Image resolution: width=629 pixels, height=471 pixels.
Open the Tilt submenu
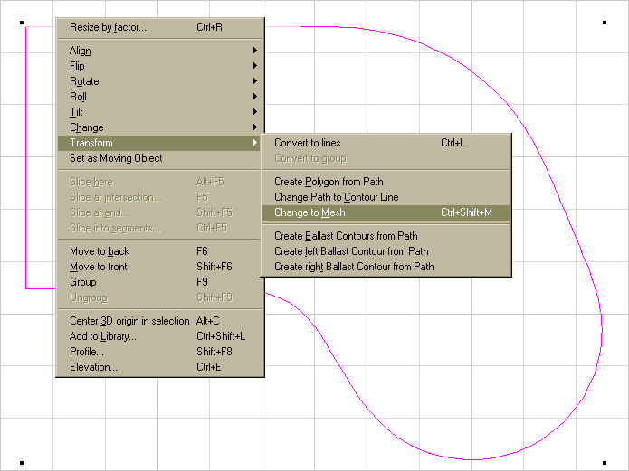[159, 112]
